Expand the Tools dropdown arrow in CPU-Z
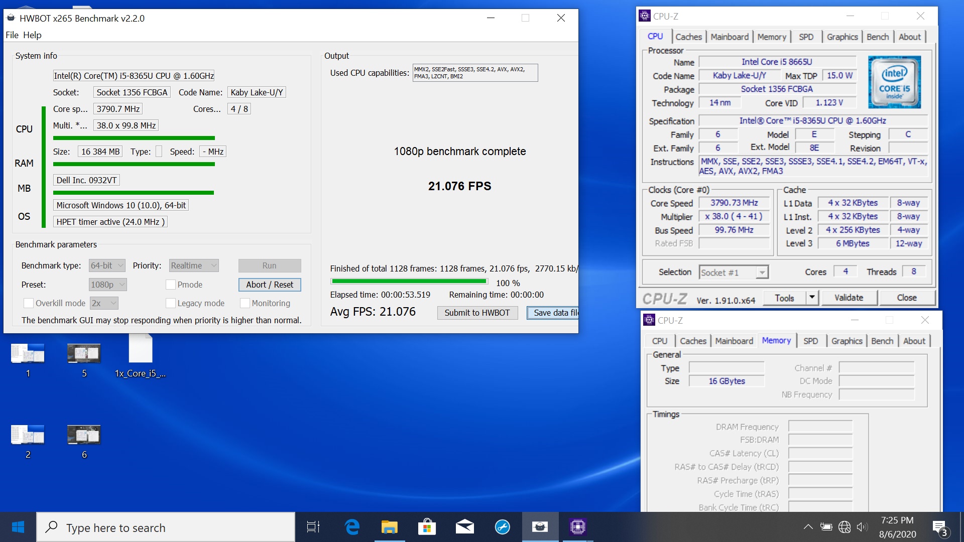This screenshot has height=542, width=964. pyautogui.click(x=812, y=298)
